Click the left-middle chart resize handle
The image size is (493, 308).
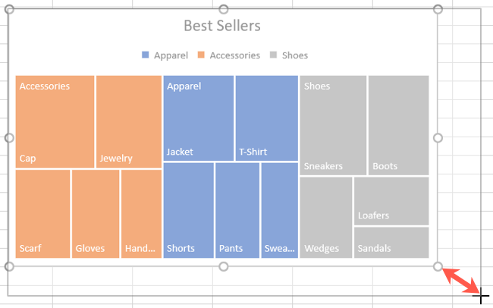tap(9, 137)
